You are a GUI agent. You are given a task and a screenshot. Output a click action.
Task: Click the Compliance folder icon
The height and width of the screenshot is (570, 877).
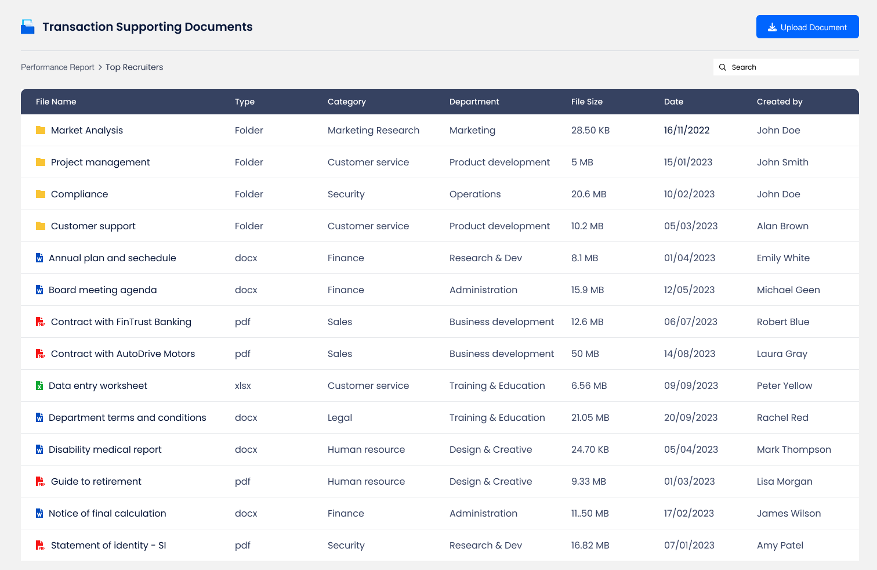point(41,194)
